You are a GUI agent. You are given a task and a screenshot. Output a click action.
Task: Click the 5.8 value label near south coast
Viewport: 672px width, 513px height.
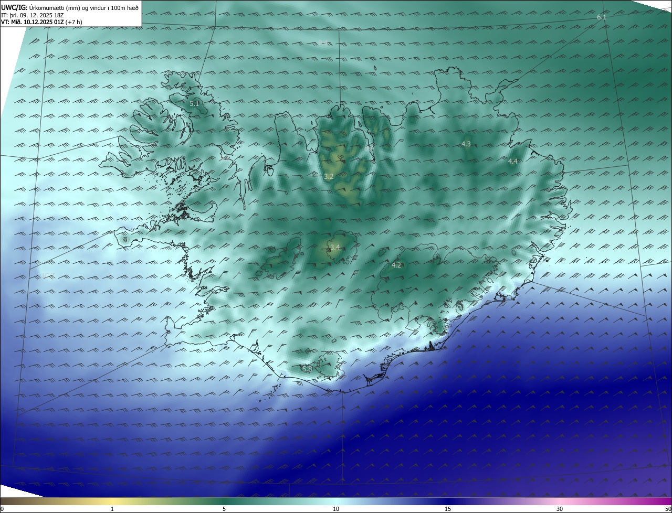[x=307, y=369]
